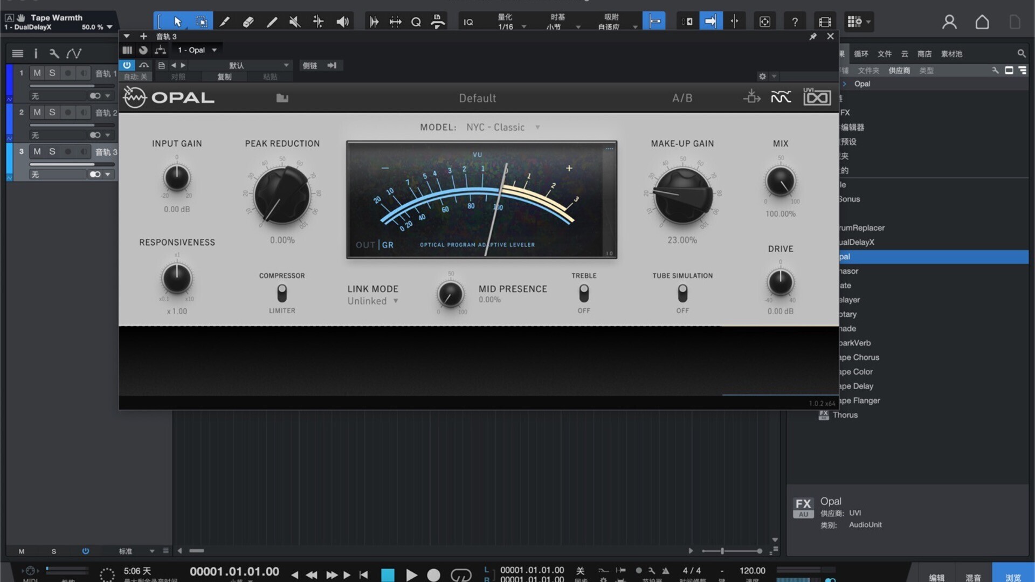Open the Opal preset folder browser
Screen dimensions: 1035x582
click(x=282, y=98)
